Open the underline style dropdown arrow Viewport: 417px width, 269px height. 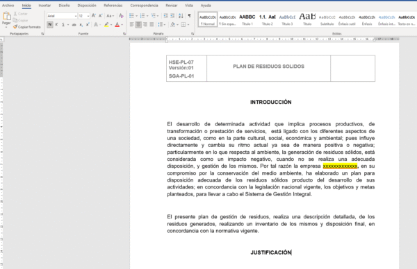tap(68, 25)
